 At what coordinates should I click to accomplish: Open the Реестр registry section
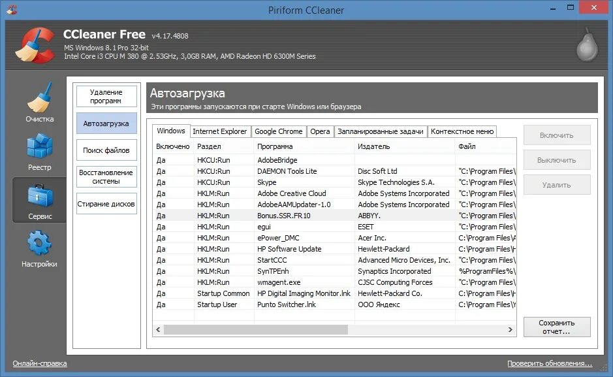[39, 152]
